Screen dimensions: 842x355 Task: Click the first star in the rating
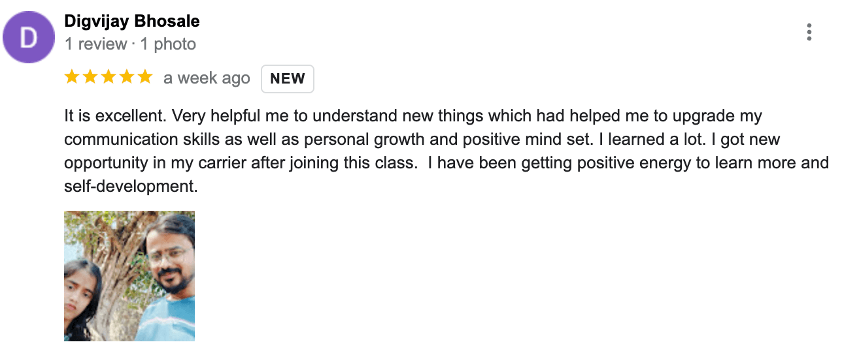[72, 78]
